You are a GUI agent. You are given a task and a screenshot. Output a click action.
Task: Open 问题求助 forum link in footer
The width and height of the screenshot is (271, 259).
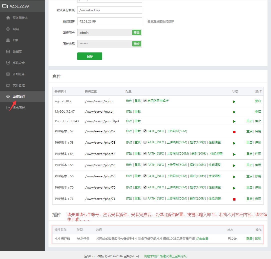coord(165,256)
